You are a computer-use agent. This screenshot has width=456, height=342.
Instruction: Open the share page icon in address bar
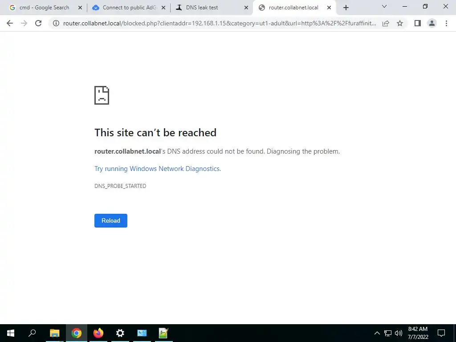[386, 23]
